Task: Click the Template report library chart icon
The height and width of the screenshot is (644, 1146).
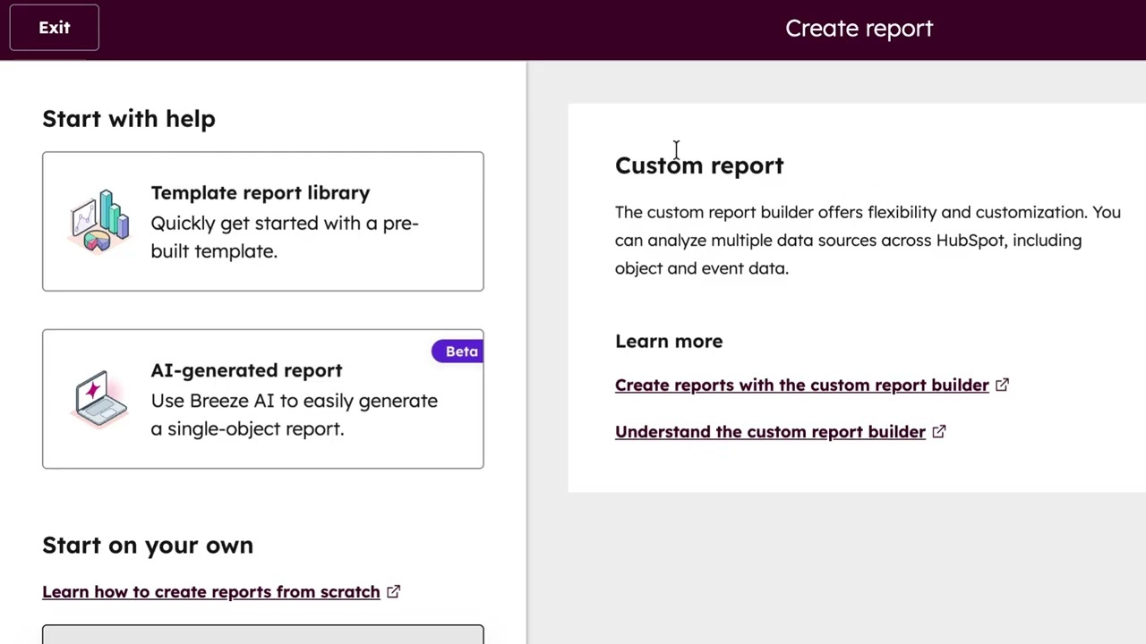Action: 99,221
